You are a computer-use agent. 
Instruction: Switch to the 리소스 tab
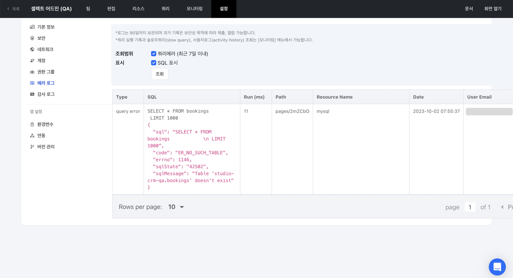138,9
